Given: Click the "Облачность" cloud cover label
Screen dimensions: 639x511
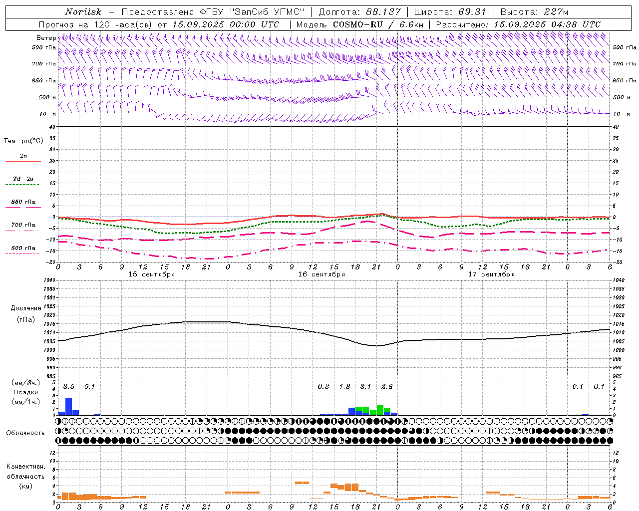Looking at the screenshot, I should click(25, 433).
